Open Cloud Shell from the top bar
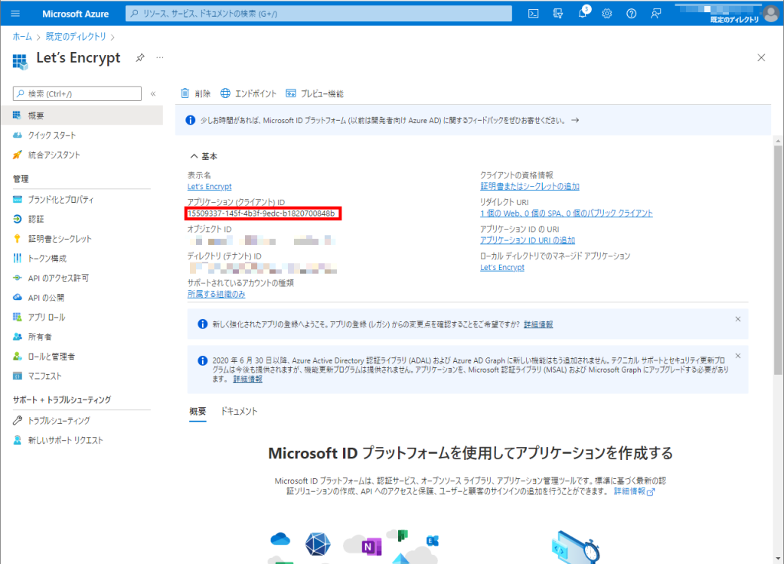 (534, 14)
